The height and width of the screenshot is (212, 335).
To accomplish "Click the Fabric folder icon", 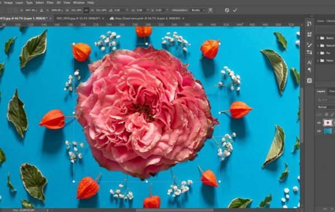I will [322, 61].
